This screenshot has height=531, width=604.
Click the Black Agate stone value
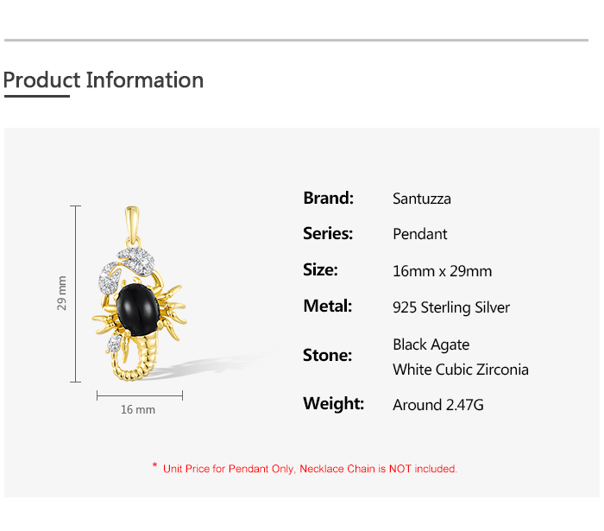[431, 345]
